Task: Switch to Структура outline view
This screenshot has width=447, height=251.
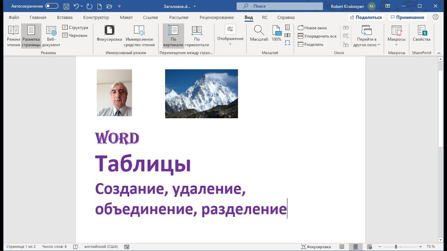Action: (x=75, y=28)
